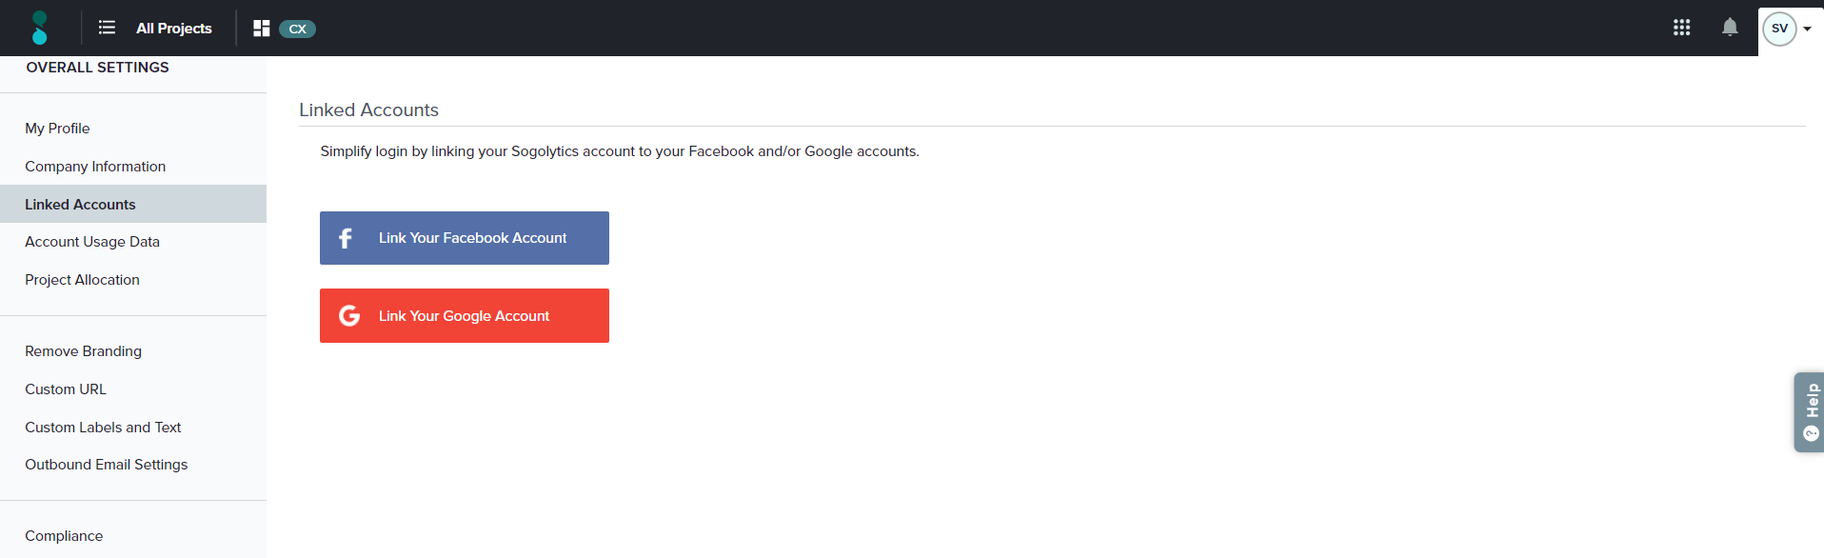Click the Facebook 'f' logo icon

tap(346, 238)
